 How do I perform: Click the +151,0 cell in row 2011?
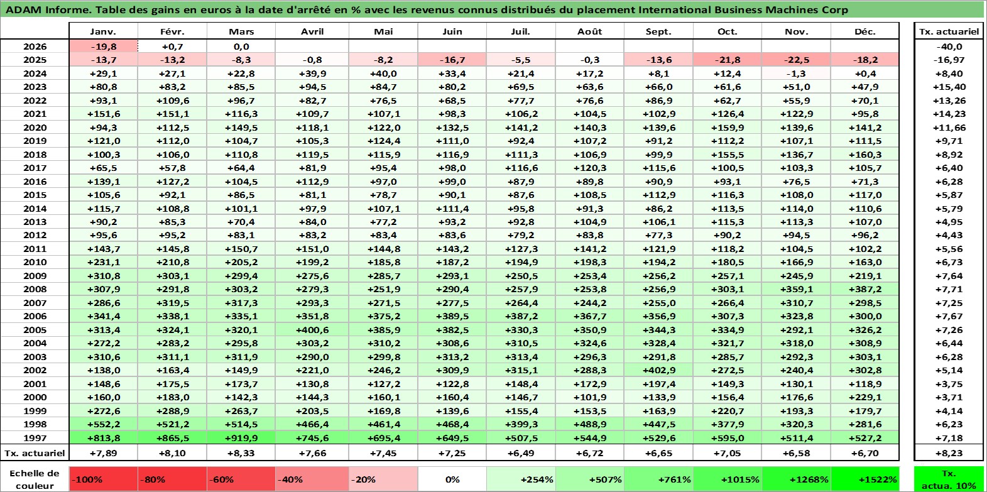[x=312, y=249]
